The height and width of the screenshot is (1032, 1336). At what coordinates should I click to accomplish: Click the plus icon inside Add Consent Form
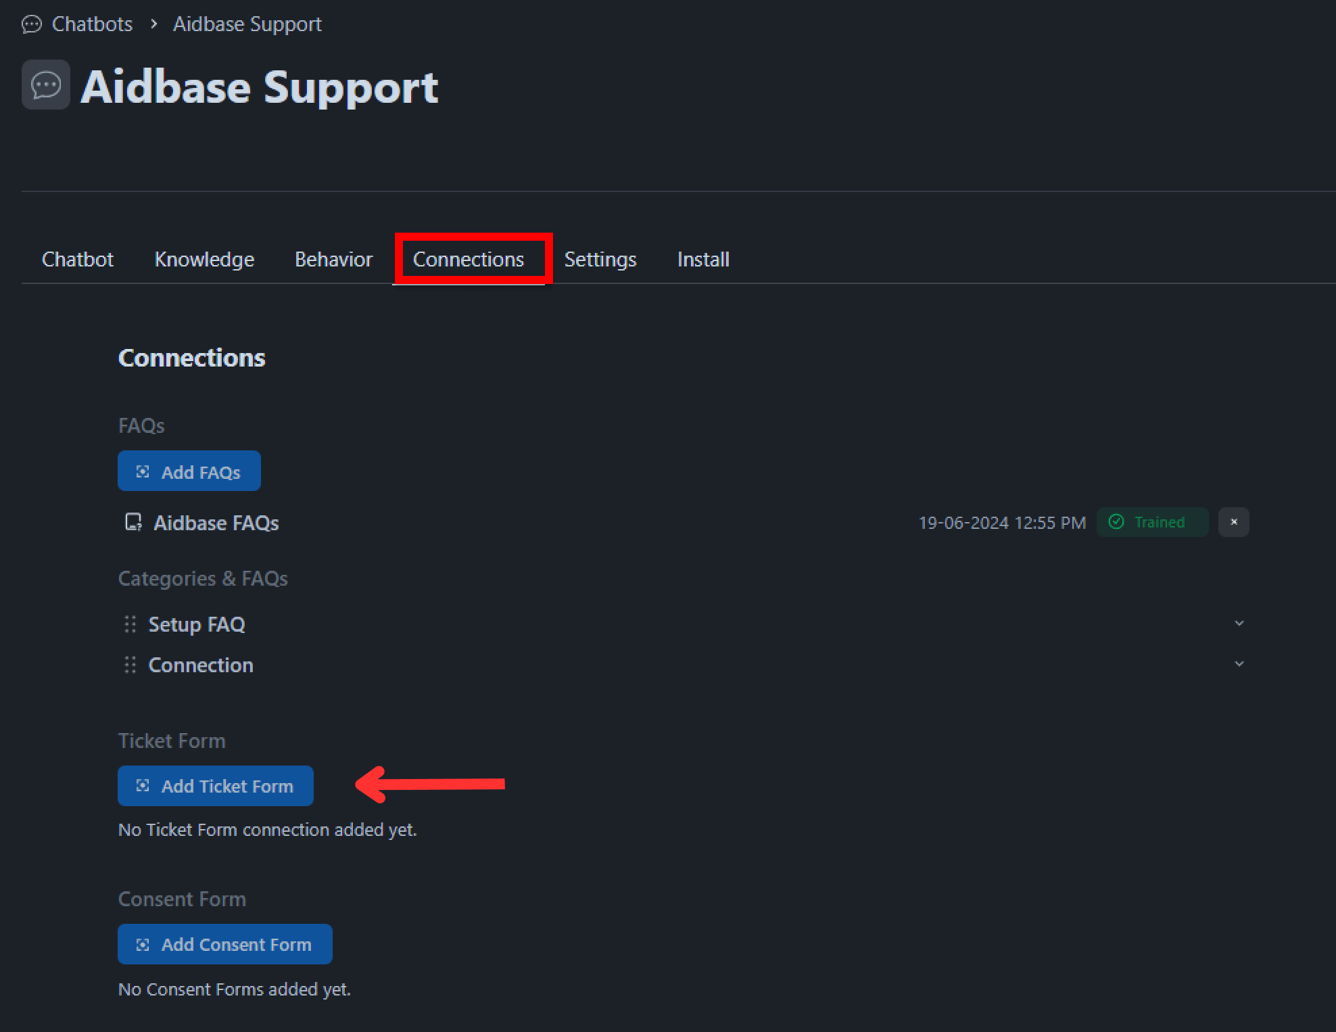pos(143,944)
